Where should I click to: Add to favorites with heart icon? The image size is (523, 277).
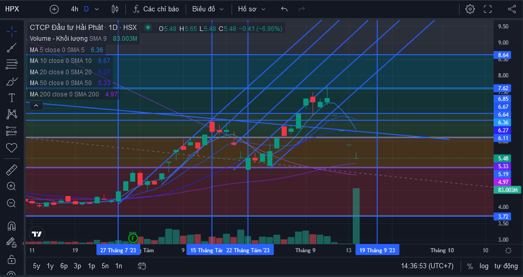click(11, 148)
